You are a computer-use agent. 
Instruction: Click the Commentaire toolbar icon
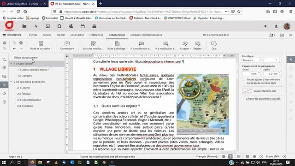(x=67, y=46)
